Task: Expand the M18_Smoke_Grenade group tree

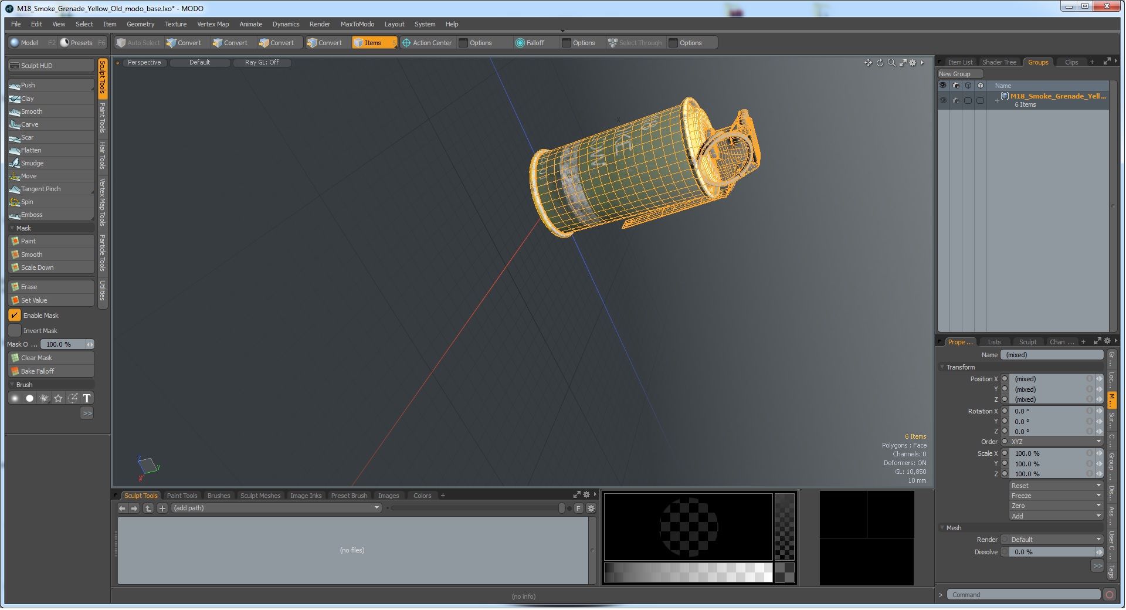Action: pos(997,101)
